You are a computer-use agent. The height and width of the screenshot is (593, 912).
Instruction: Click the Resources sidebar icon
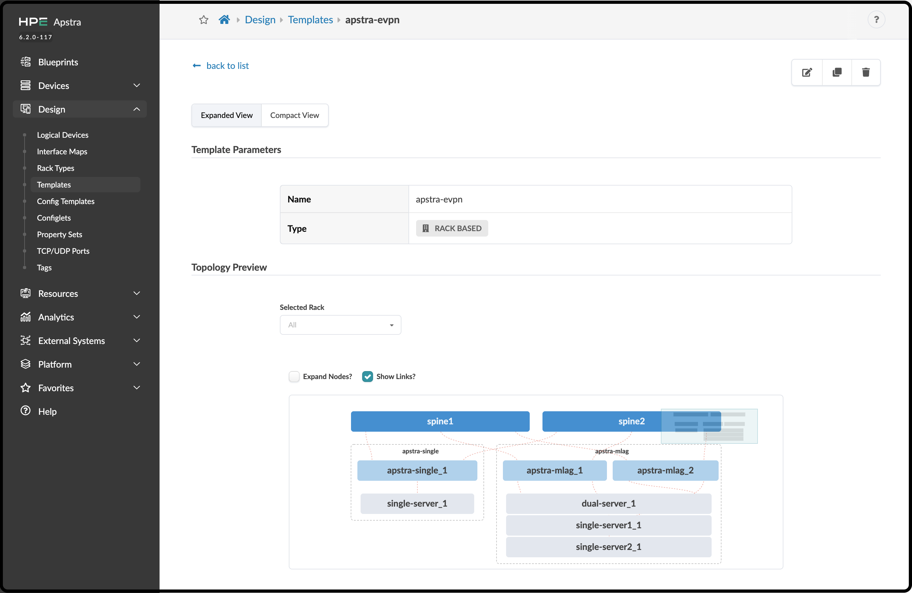click(26, 294)
